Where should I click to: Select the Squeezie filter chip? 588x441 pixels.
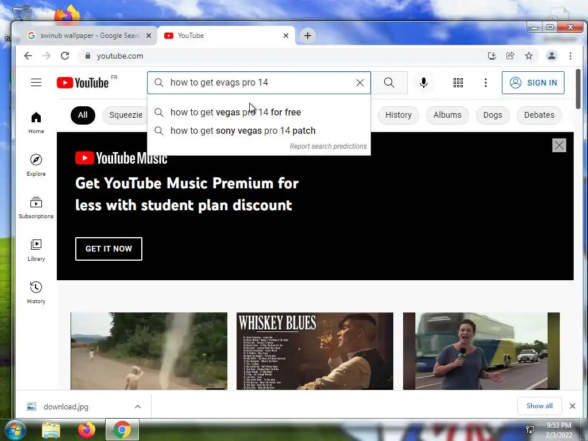coord(125,115)
